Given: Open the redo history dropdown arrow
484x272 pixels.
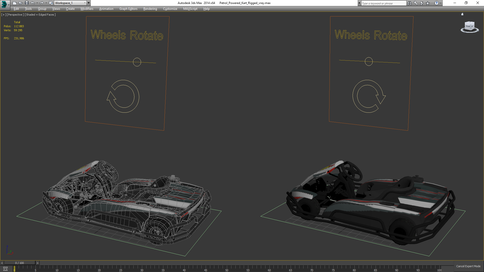Looking at the screenshot, I should click(46, 3).
